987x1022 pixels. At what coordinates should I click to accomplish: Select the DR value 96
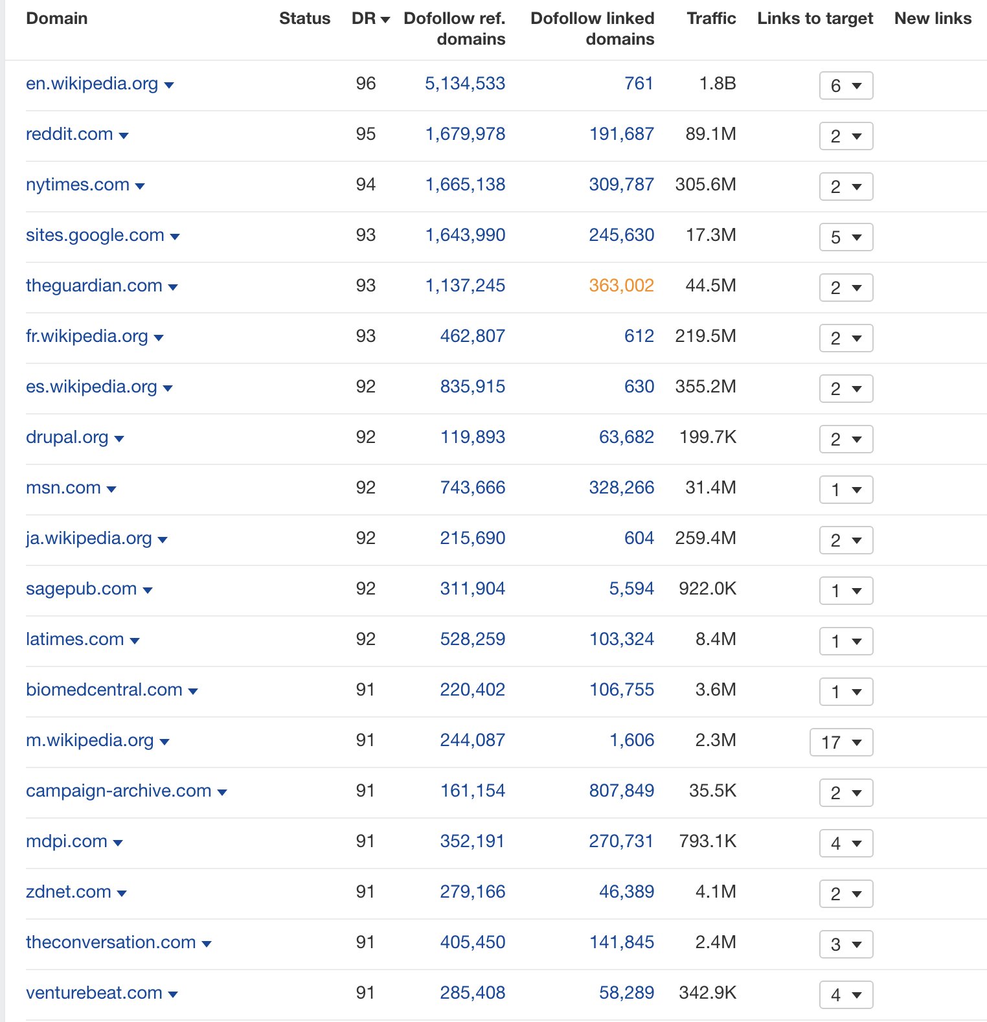tap(366, 84)
